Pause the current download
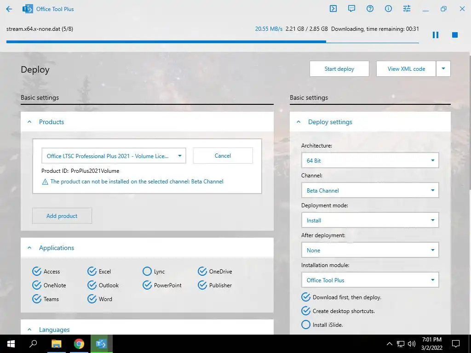The width and height of the screenshot is (471, 353). 436,35
